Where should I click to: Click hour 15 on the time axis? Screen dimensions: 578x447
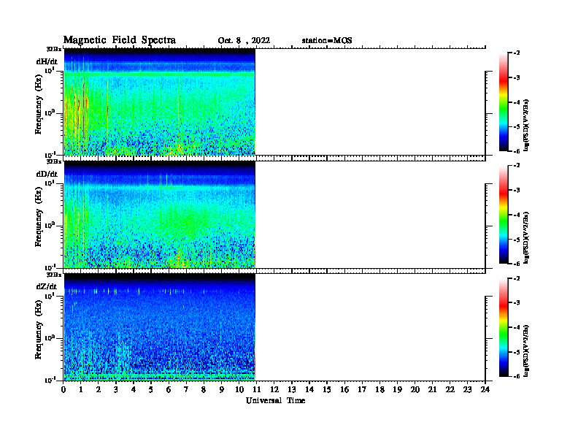[327, 389]
